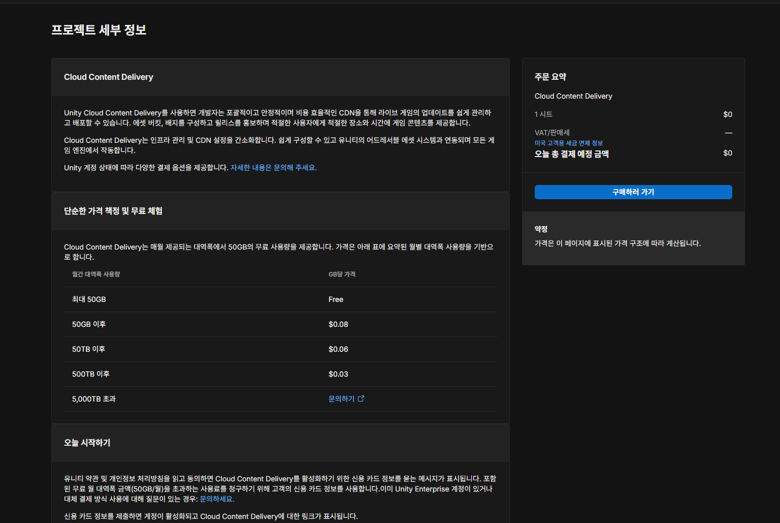Click the 단순한 가격 책정 및 무료 체험 heading

click(113, 211)
